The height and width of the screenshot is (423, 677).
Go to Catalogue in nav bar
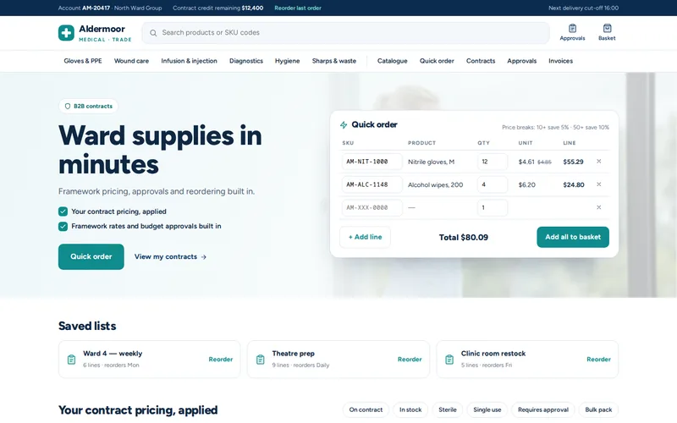393,61
